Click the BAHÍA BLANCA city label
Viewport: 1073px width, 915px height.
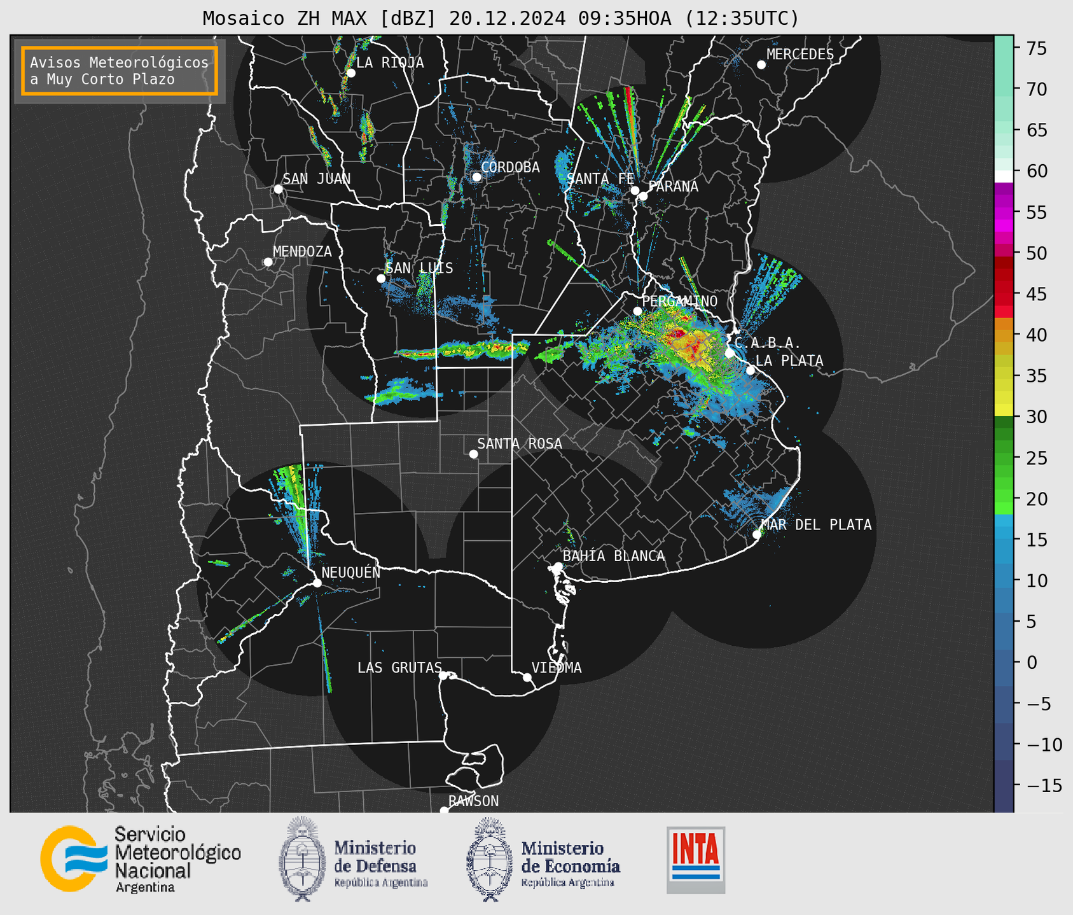[614, 556]
